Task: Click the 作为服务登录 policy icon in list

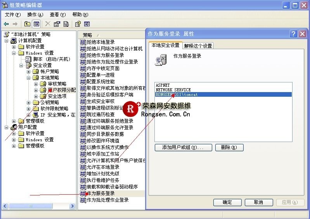Action: [83, 193]
